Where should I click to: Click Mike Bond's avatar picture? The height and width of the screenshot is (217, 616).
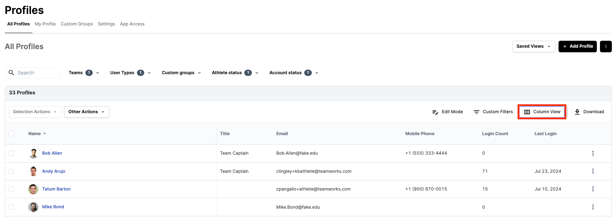(33, 207)
